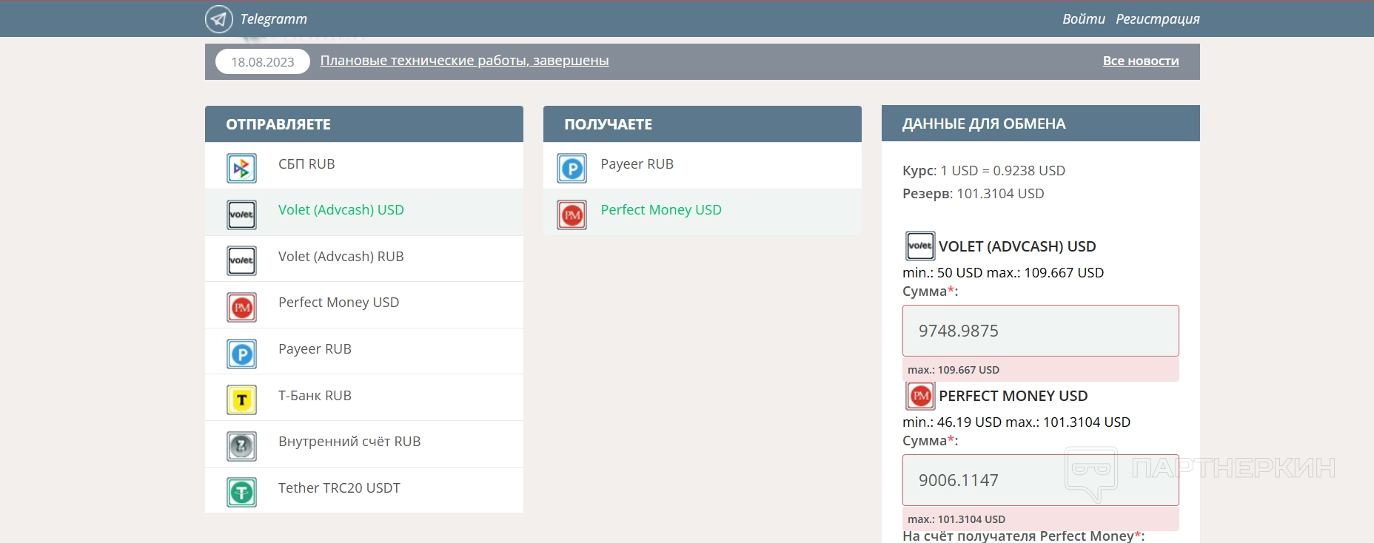Click the 'На счёт получателя Perfect Money' label
Screen dimensions: 1374x543
coord(1024,536)
